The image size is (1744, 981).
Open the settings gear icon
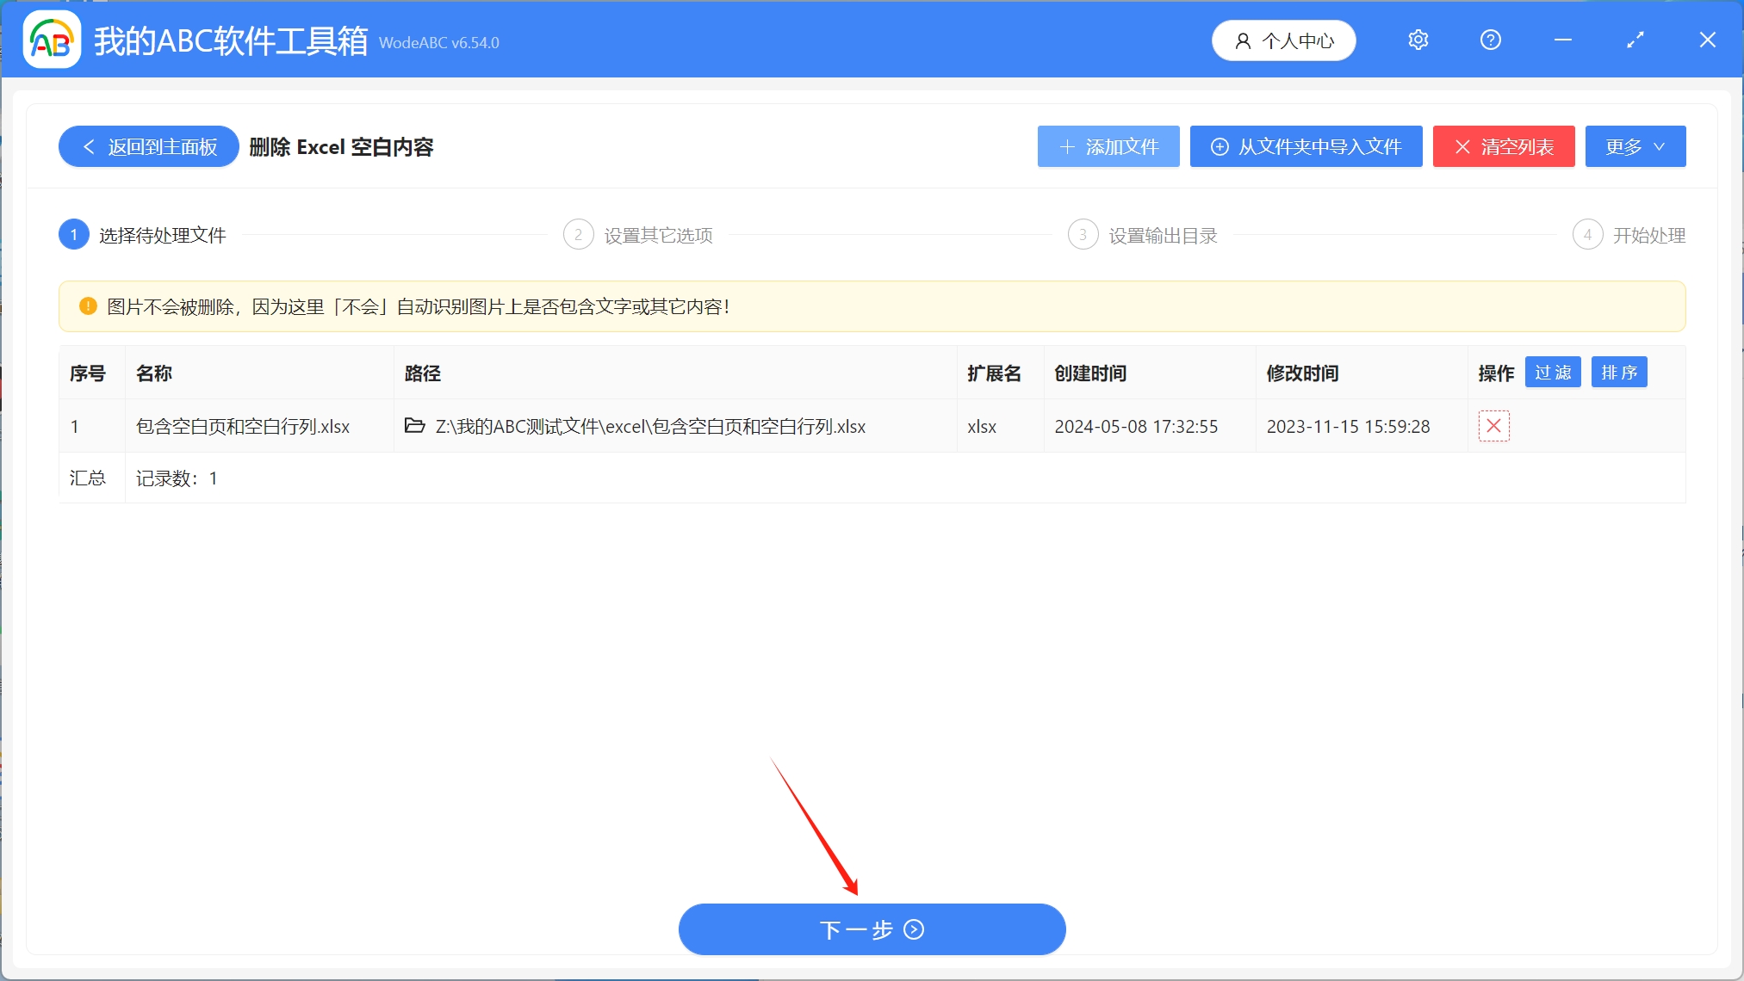tap(1418, 40)
